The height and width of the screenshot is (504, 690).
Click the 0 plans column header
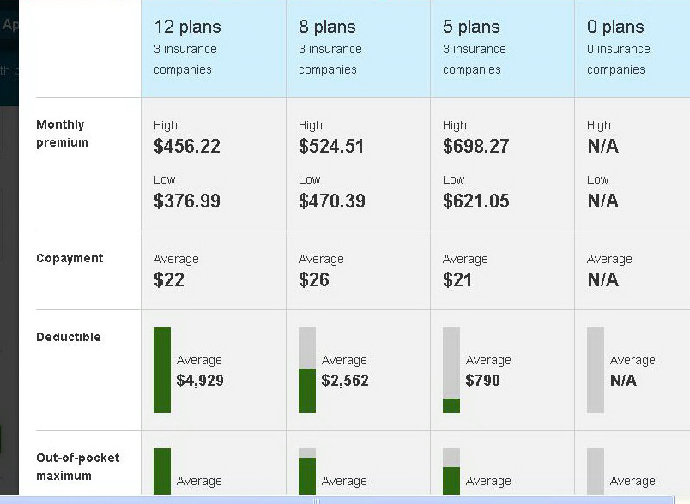pos(632,48)
